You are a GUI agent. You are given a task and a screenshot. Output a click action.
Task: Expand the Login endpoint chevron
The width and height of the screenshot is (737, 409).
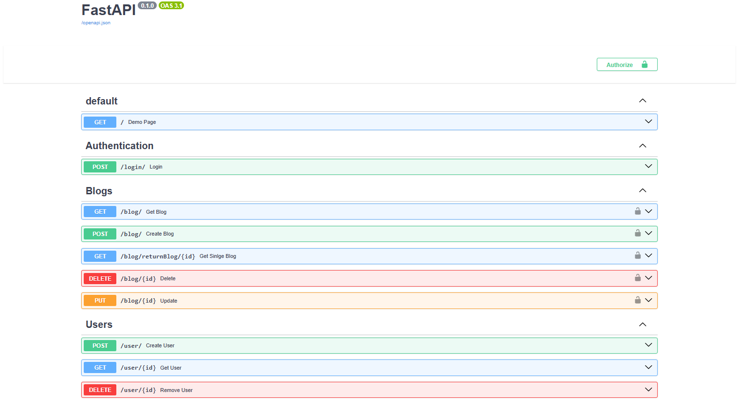click(x=648, y=166)
